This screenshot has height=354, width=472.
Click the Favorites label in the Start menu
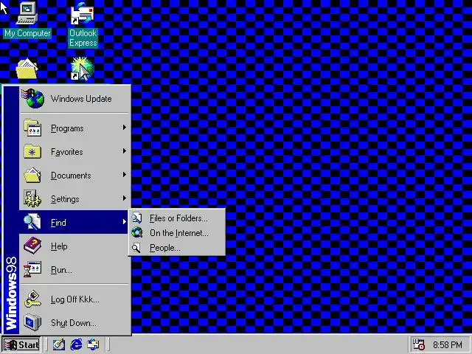click(67, 152)
